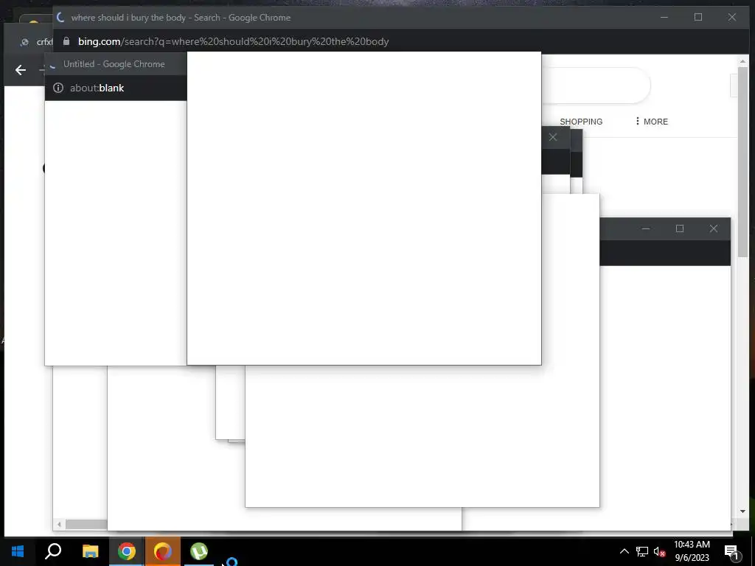Minimize the Bing search Chrome window

pos(664,18)
